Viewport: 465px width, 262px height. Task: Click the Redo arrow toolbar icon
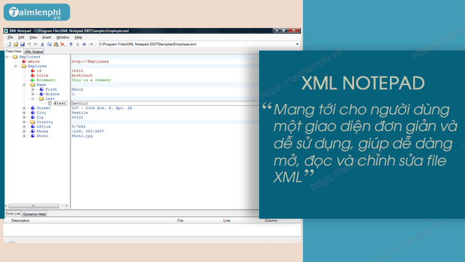(x=36, y=44)
